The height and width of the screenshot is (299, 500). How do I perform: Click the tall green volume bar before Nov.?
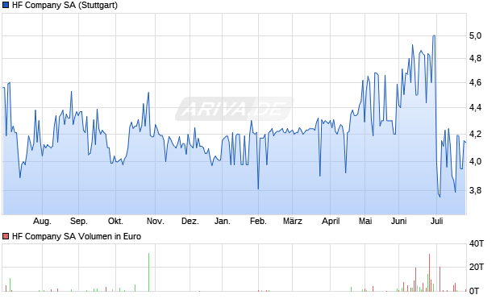148,272
